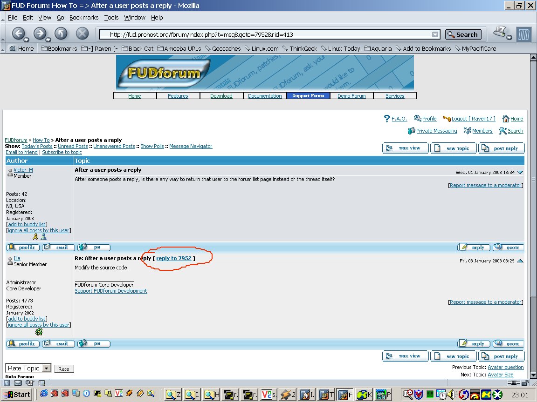Open the Forward button history dropdown arrow

(x=48, y=40)
